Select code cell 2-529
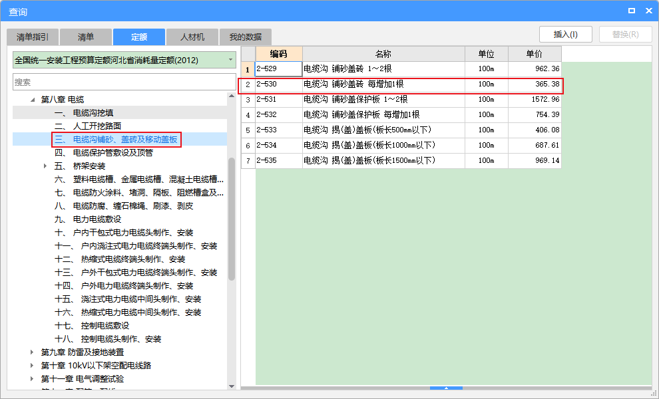This screenshot has height=399, width=659. (x=279, y=69)
